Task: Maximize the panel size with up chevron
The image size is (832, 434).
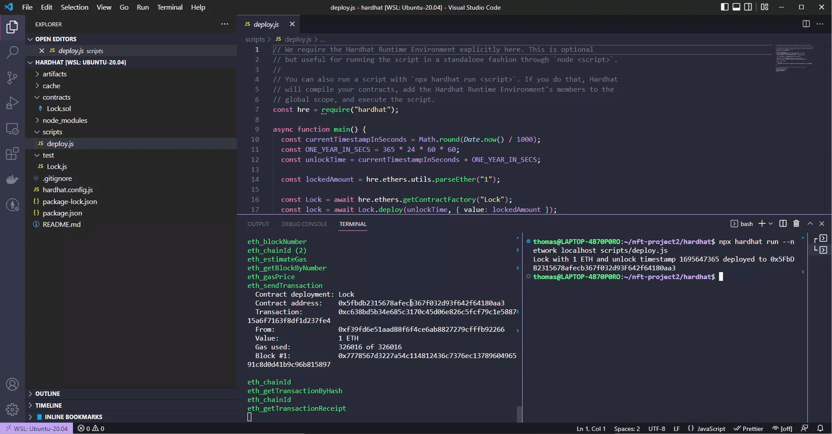Action: pyautogui.click(x=810, y=224)
